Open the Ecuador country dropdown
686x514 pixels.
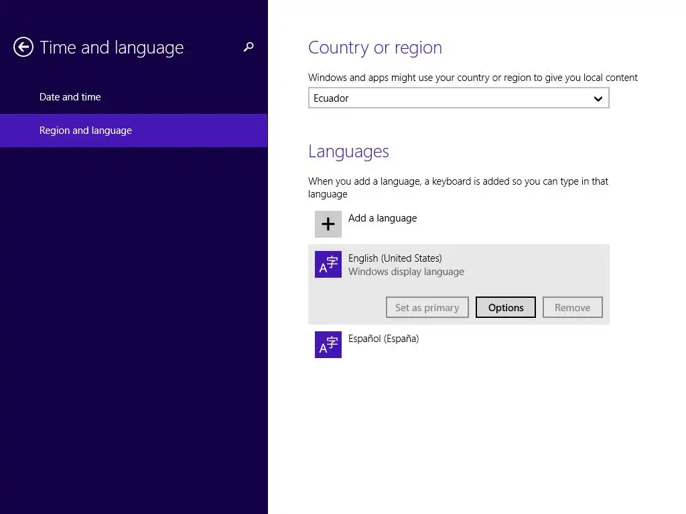click(x=458, y=98)
